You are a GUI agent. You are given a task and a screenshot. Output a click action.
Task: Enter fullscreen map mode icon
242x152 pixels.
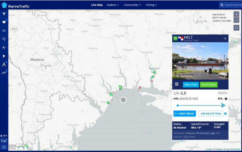(x=4, y=147)
